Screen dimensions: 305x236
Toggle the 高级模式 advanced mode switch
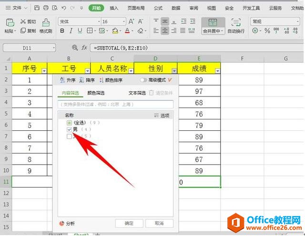click(x=143, y=80)
